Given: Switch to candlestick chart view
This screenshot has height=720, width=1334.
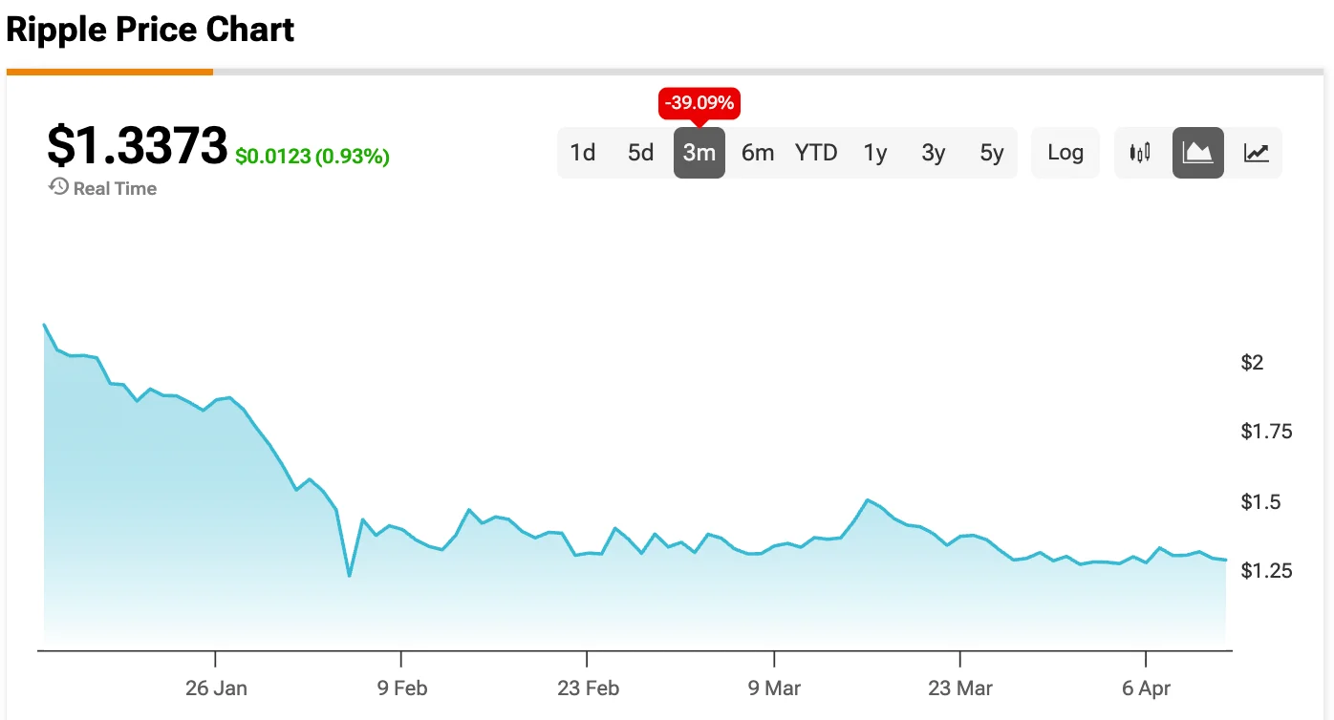Looking at the screenshot, I should click(1140, 153).
